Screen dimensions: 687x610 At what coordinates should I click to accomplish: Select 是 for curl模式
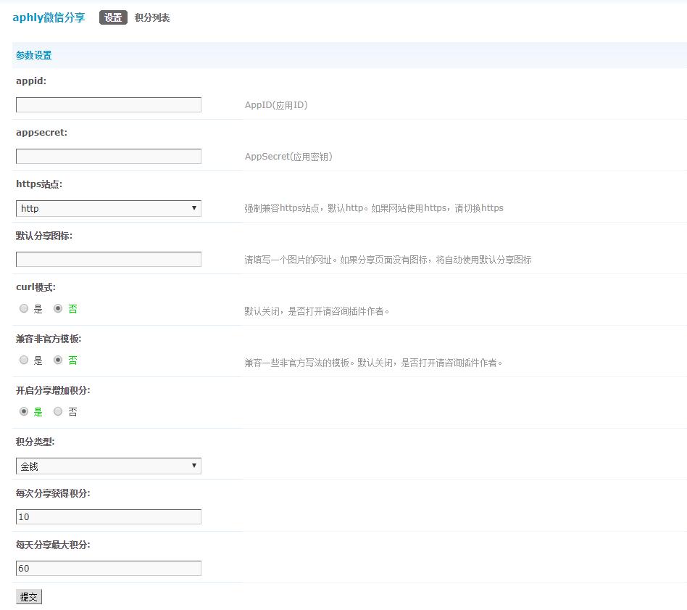24,309
